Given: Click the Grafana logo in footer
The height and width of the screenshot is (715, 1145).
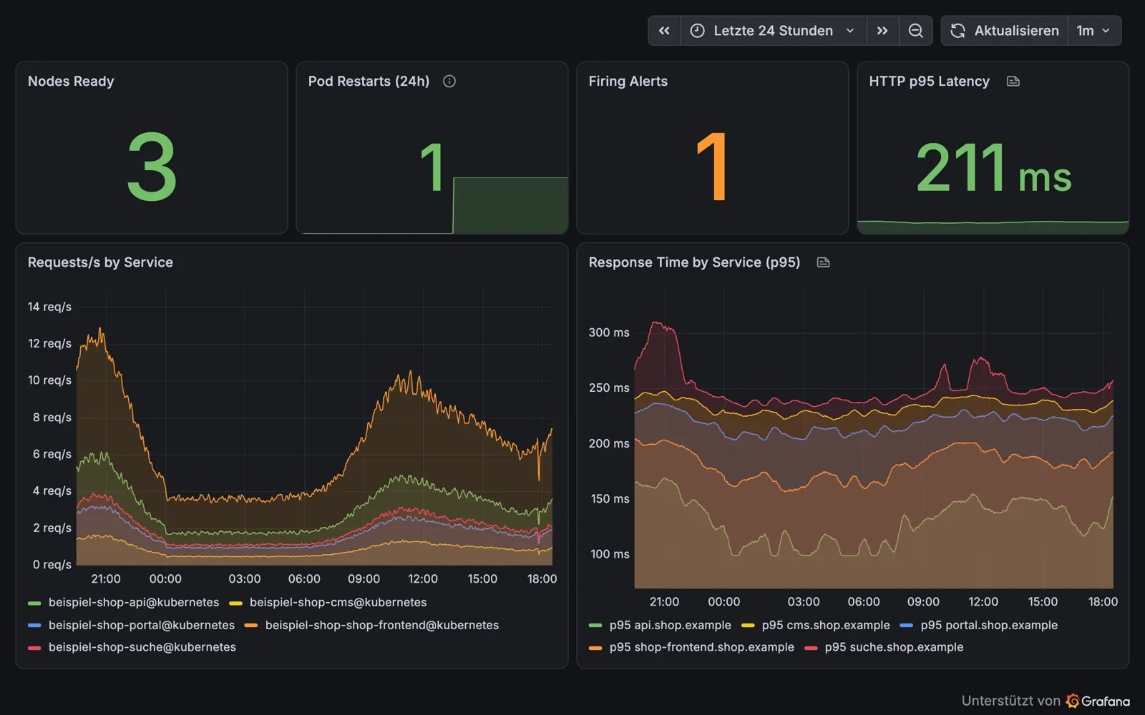Looking at the screenshot, I should (1098, 701).
